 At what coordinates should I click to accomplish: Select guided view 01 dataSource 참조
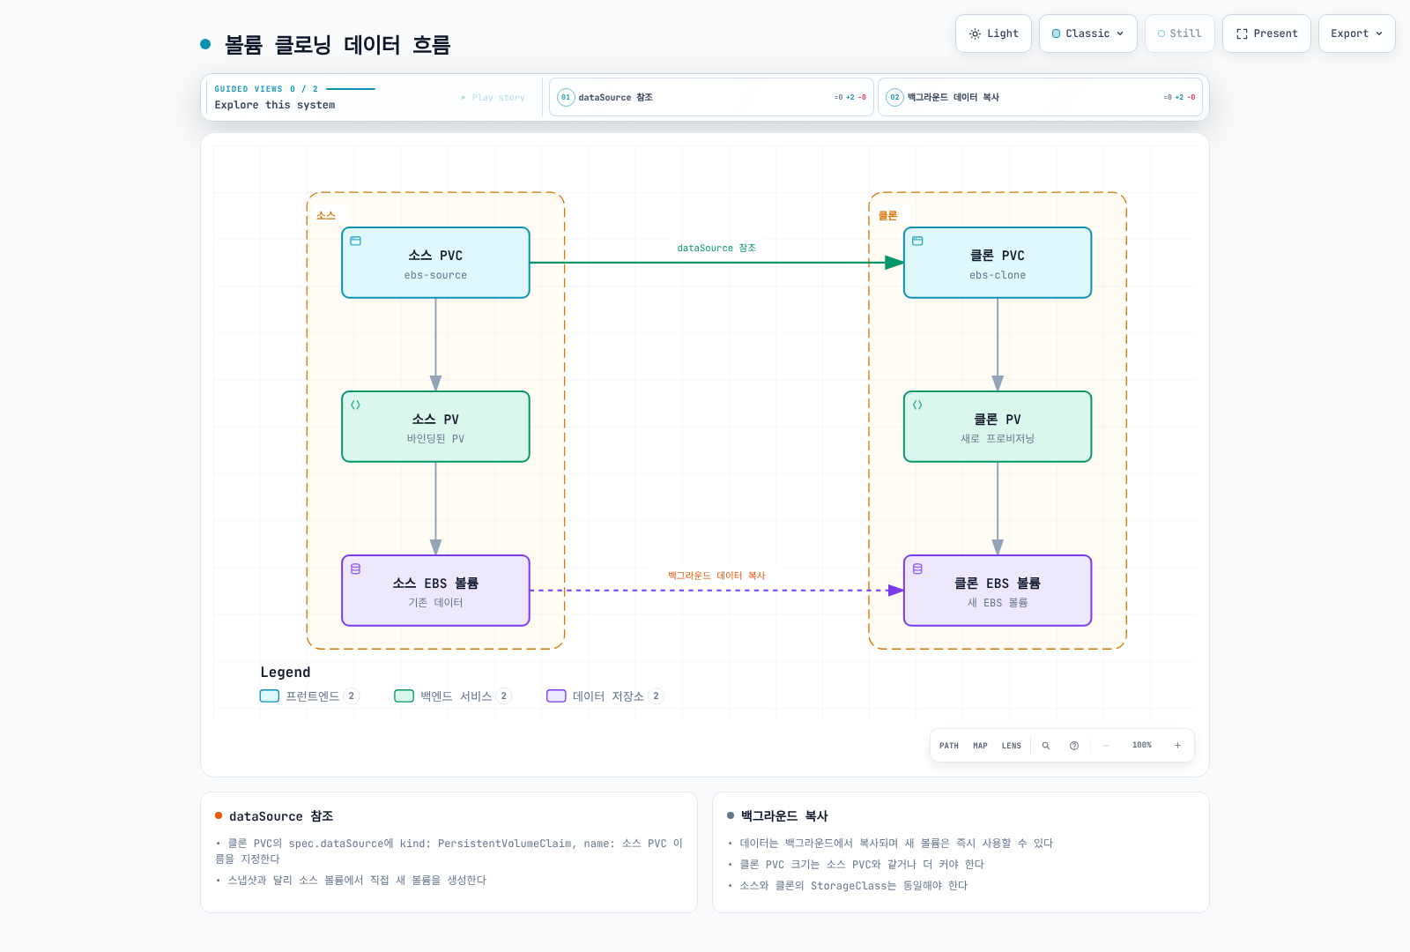(711, 97)
